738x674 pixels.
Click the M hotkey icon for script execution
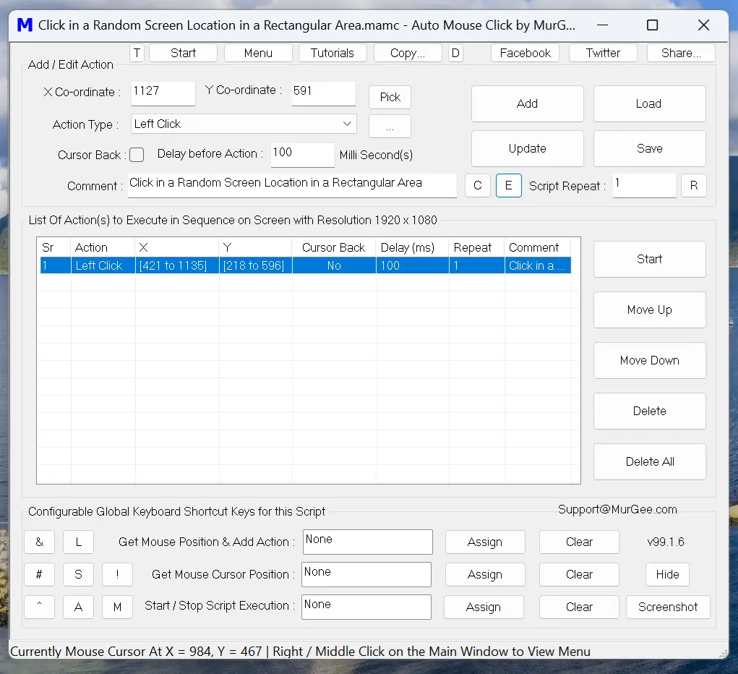click(x=117, y=607)
